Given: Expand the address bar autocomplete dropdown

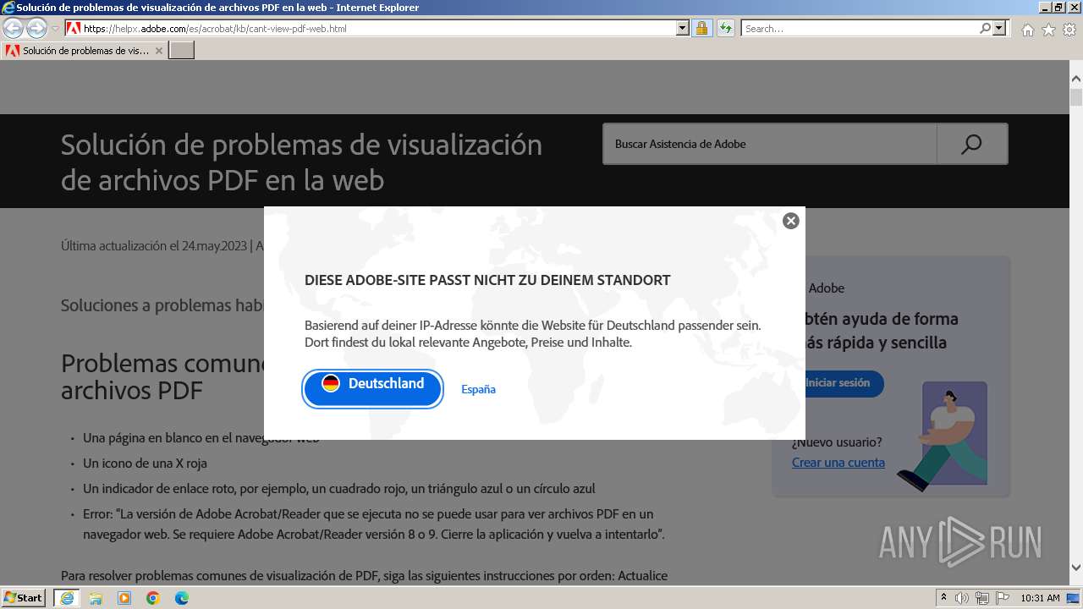Looking at the screenshot, I should (683, 28).
